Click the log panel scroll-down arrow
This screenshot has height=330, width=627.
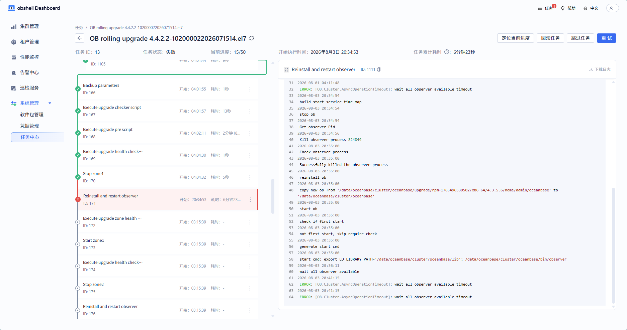point(613,307)
